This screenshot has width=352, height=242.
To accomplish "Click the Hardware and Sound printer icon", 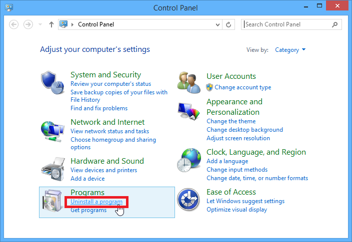I will (x=53, y=169).
